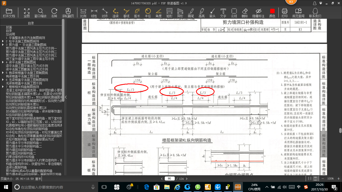Pick the 云线 cloud line tool

[x=234, y=13]
